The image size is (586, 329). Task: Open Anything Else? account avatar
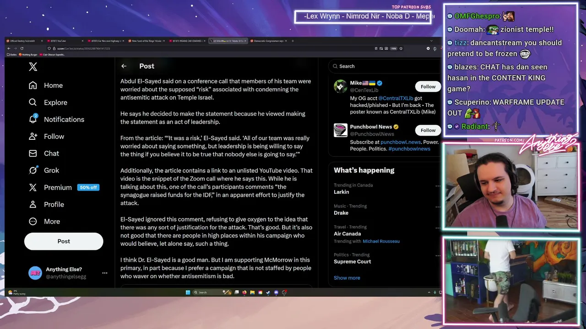tap(35, 273)
